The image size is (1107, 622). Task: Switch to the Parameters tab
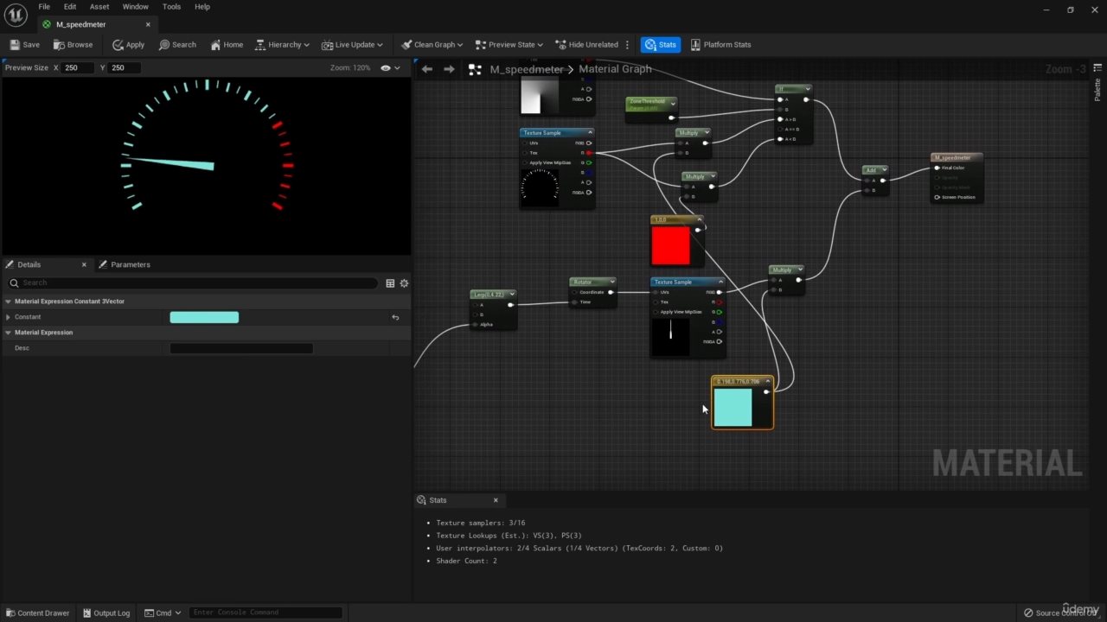click(x=130, y=264)
